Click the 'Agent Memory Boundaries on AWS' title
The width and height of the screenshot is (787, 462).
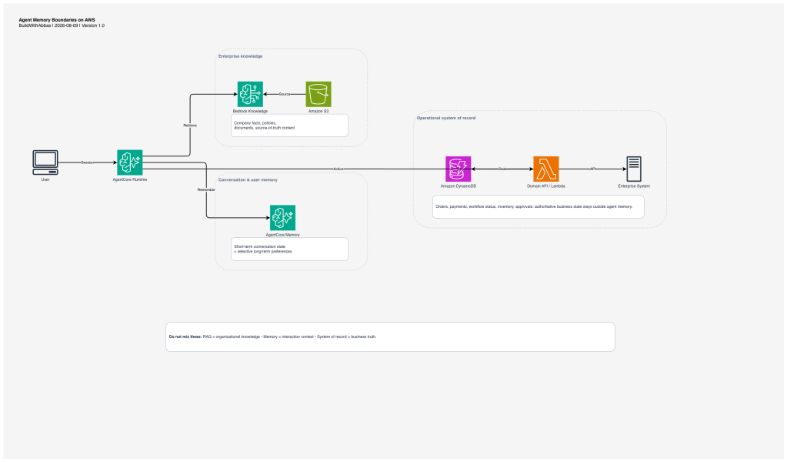point(57,20)
